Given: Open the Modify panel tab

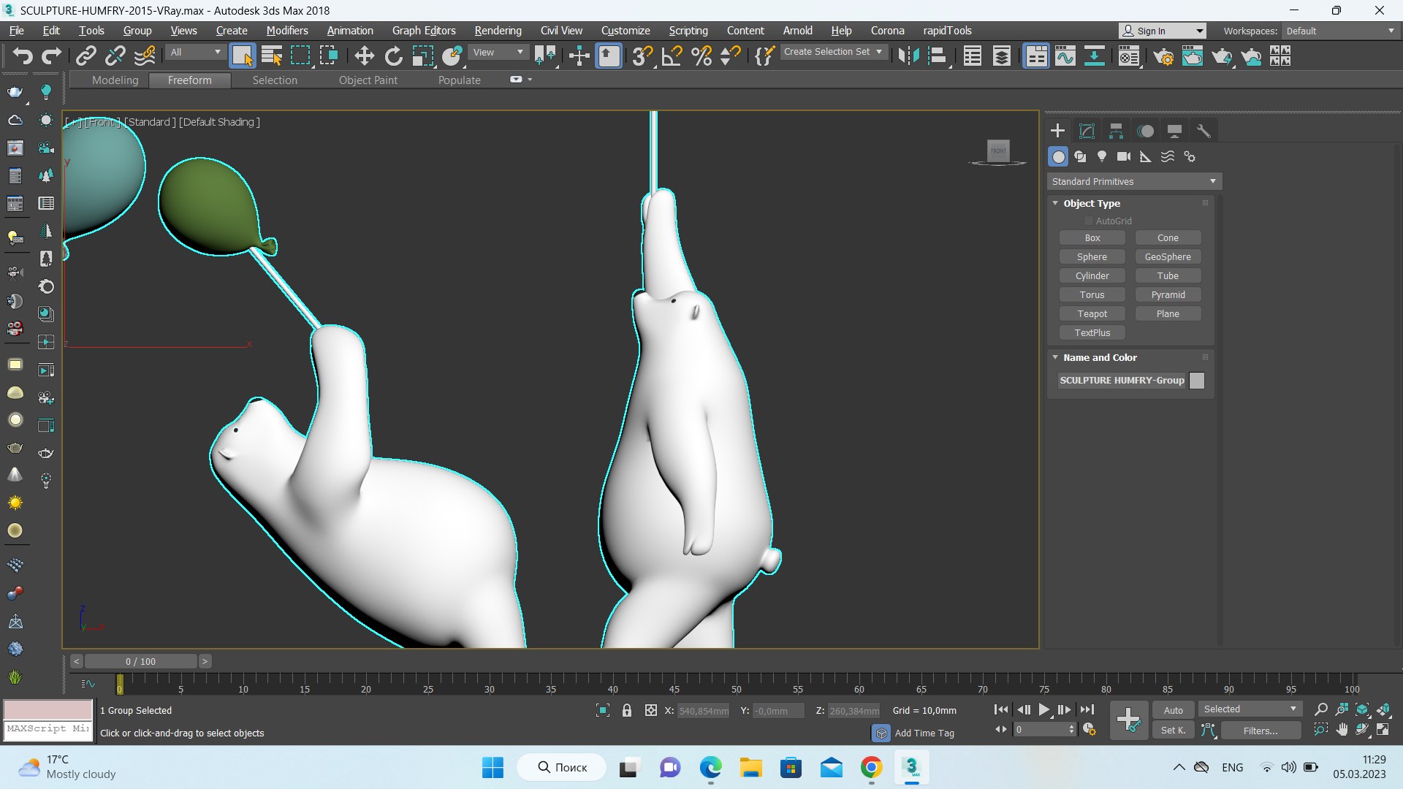Looking at the screenshot, I should (x=1087, y=131).
